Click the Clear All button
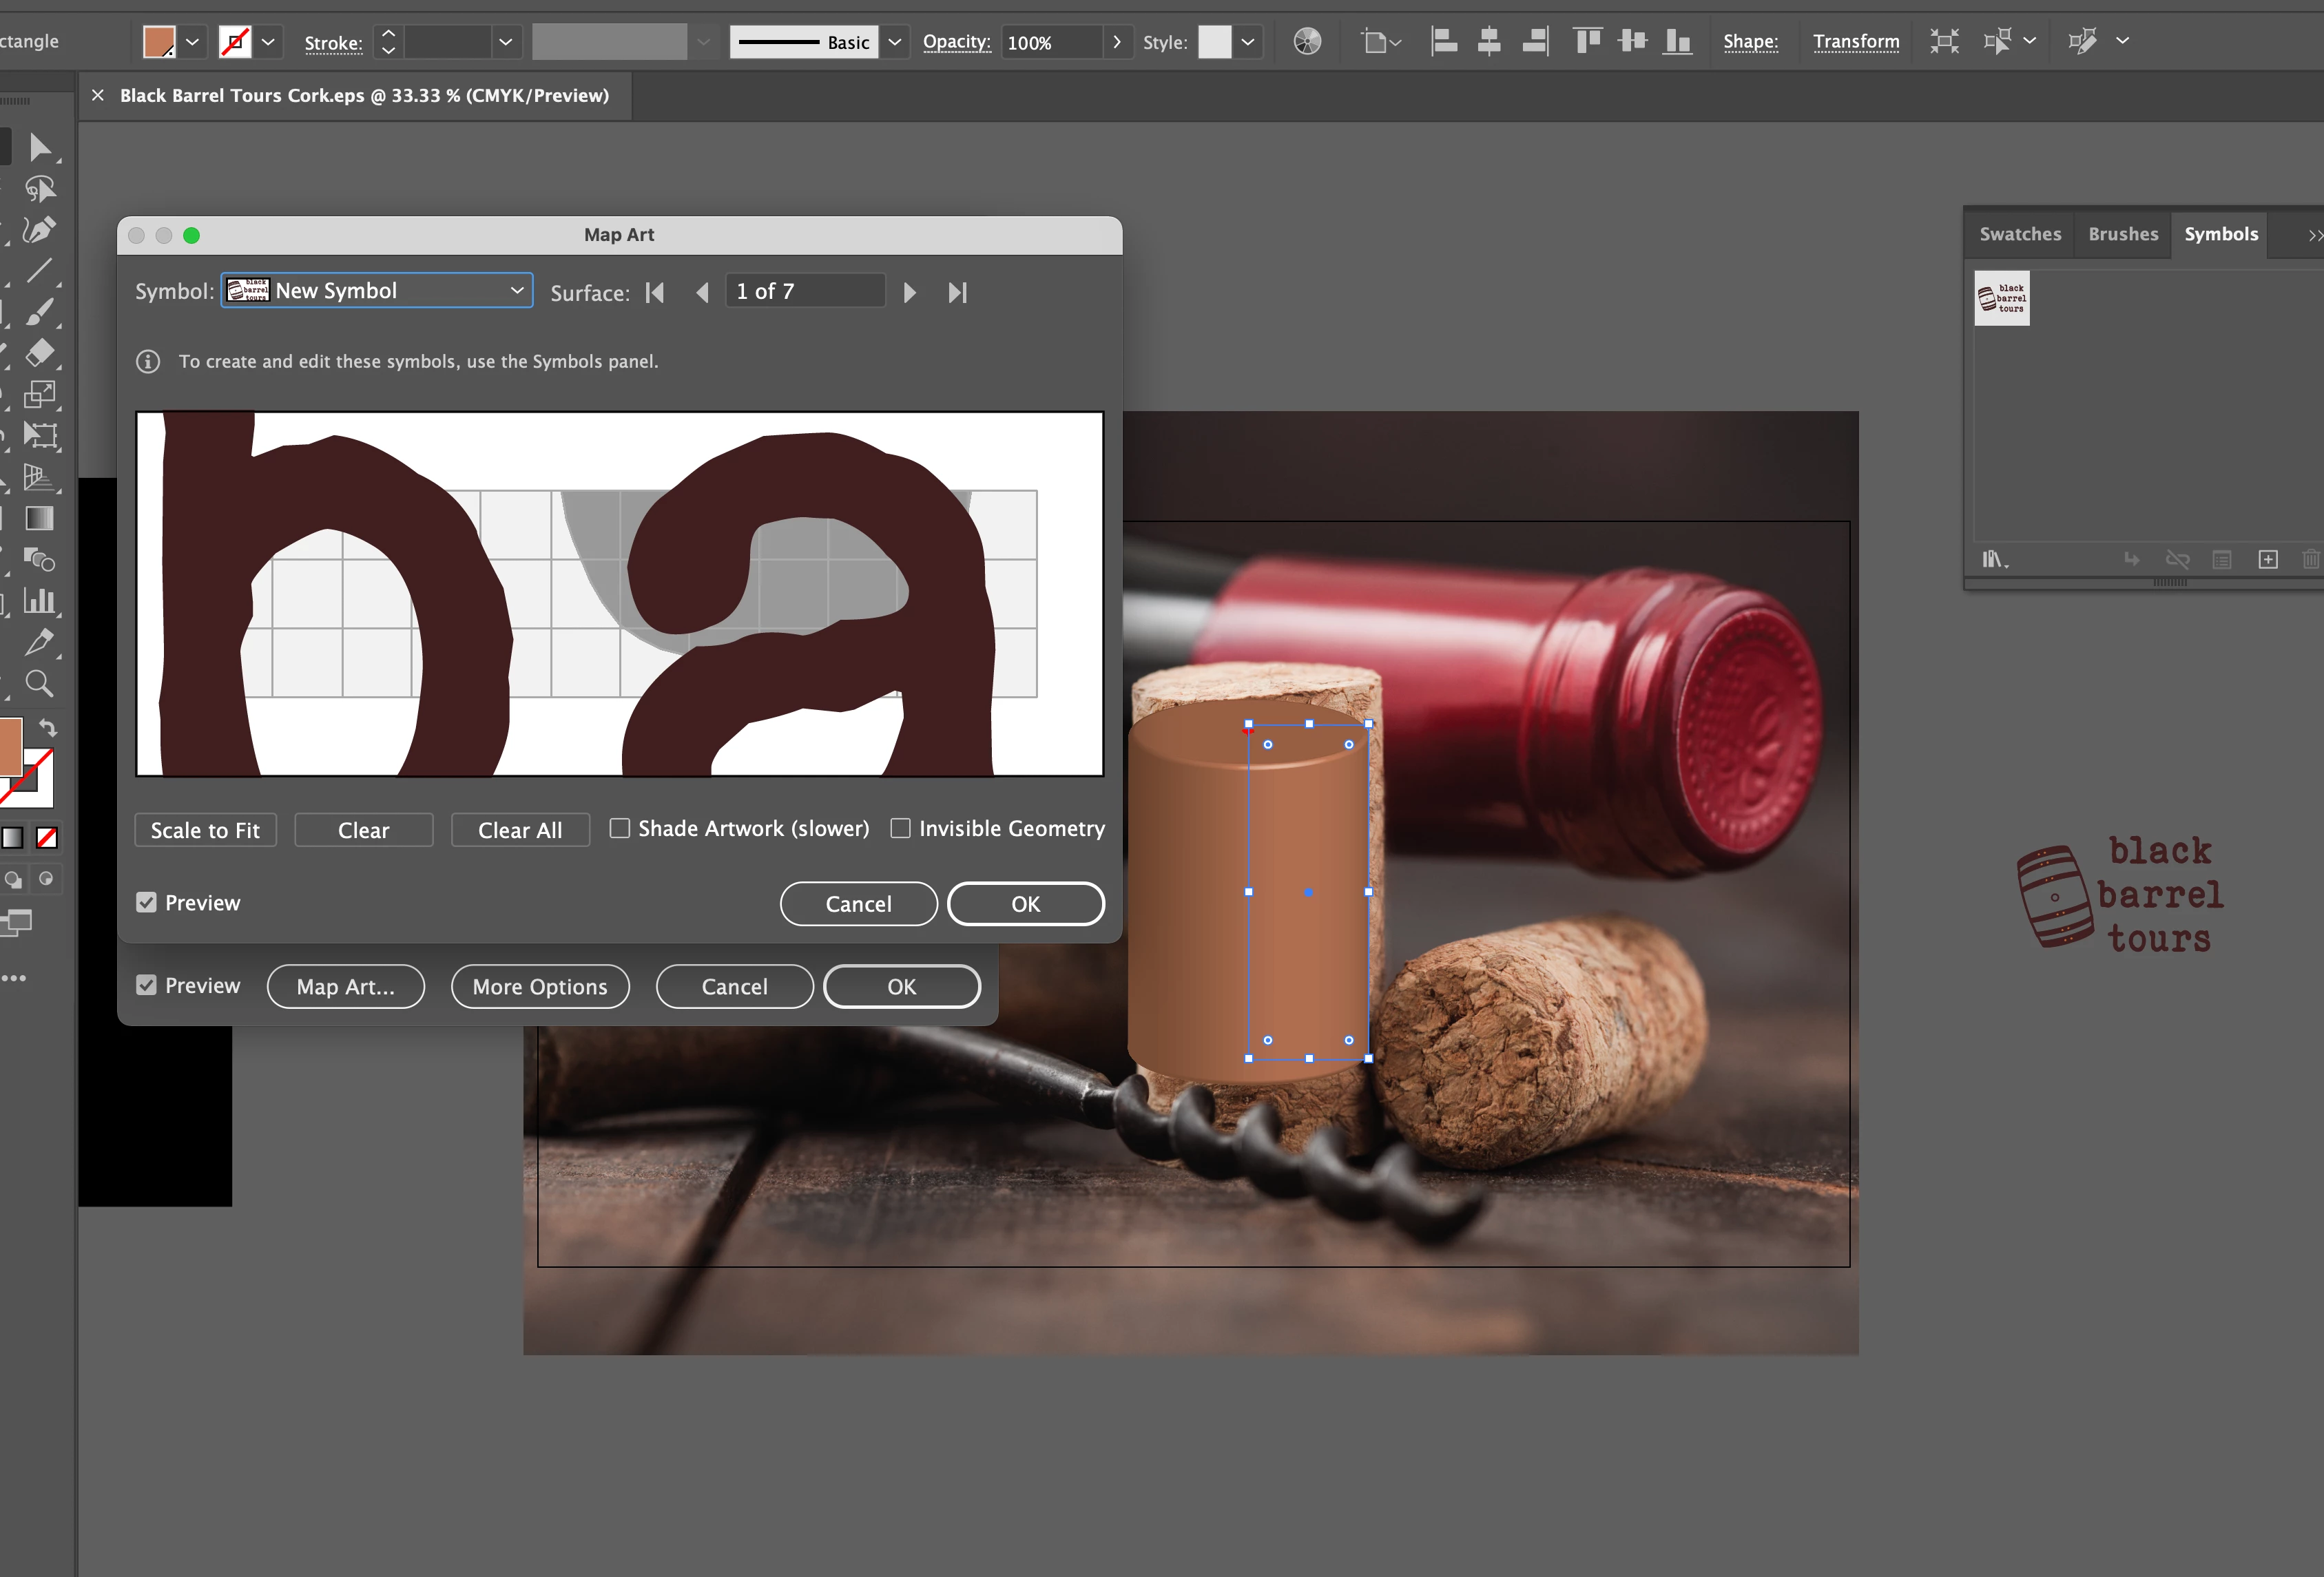 coord(519,830)
